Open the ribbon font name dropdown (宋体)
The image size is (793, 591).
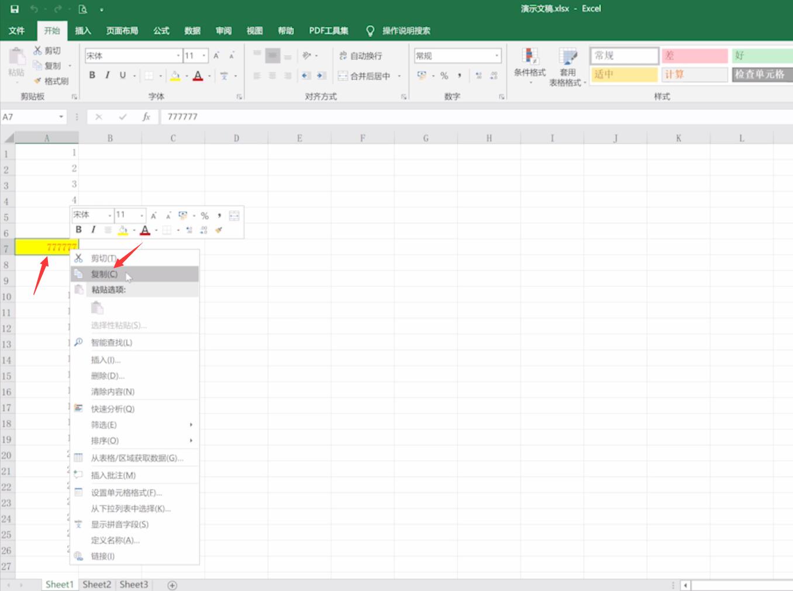click(x=178, y=56)
